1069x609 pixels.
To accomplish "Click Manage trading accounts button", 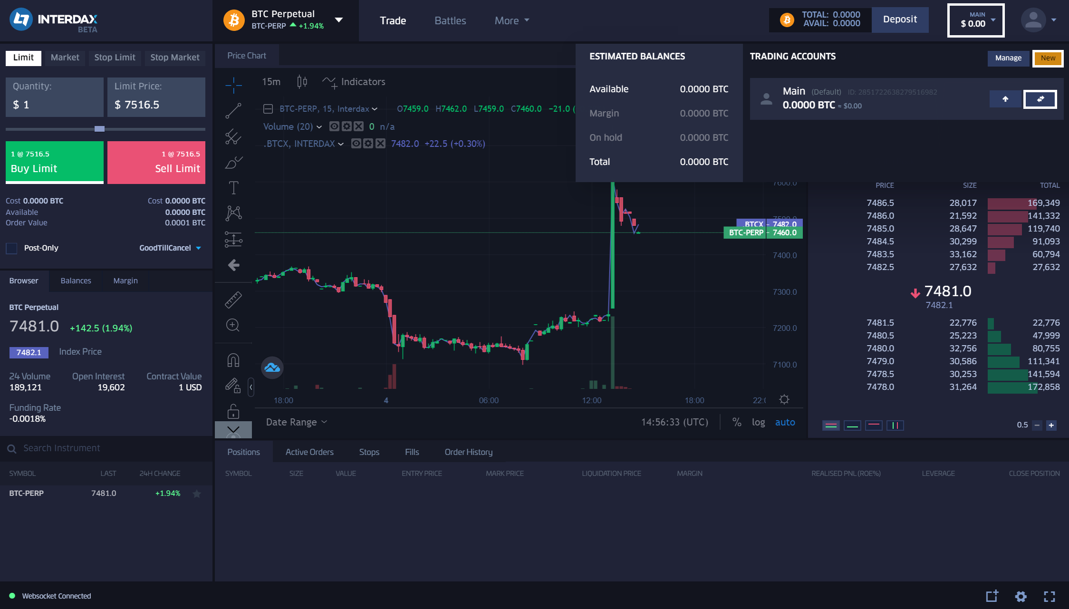I will [x=1008, y=58].
